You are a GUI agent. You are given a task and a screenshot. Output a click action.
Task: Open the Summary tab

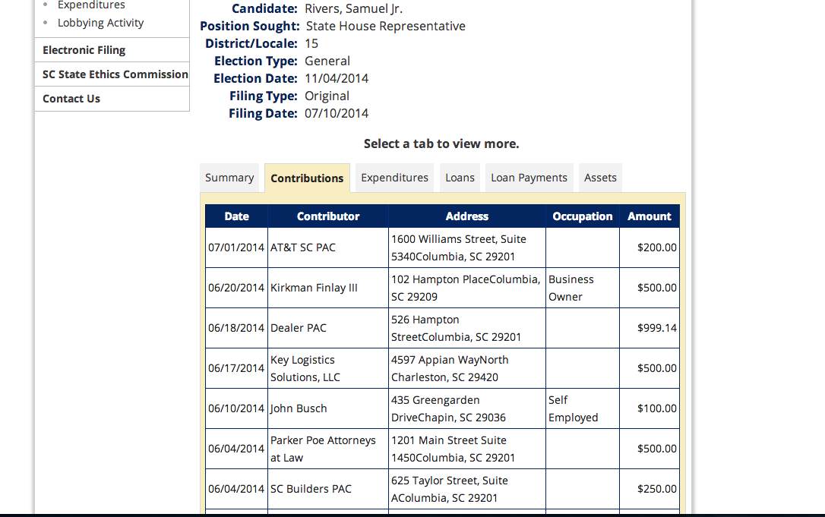pos(229,178)
